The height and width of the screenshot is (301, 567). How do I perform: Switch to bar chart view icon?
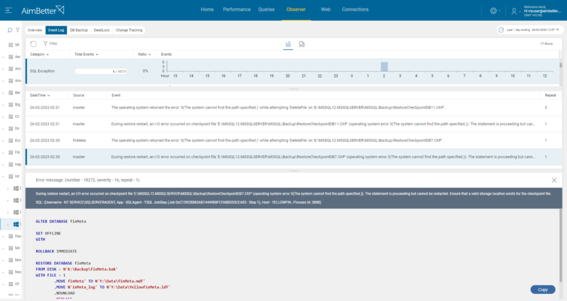click(x=288, y=44)
